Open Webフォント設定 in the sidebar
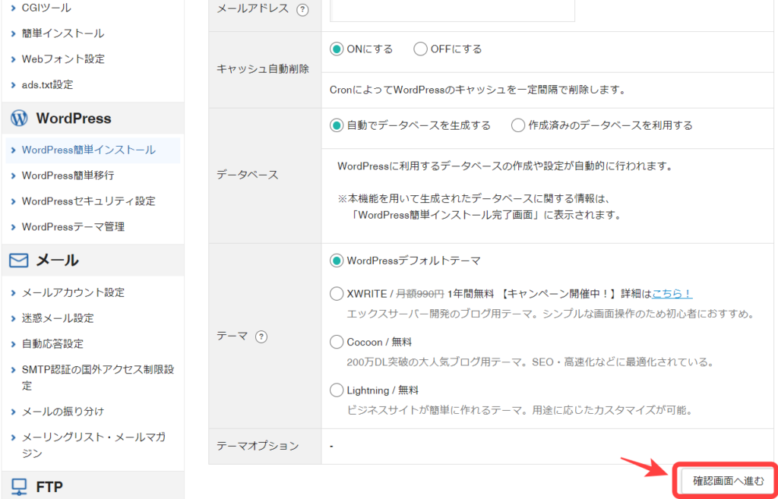The width and height of the screenshot is (778, 499). (x=64, y=59)
